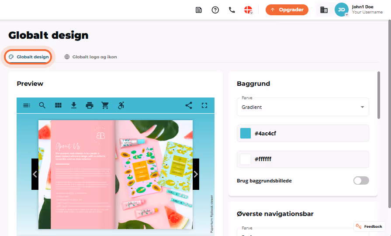Go to previous flipbook page arrow

tap(35, 174)
